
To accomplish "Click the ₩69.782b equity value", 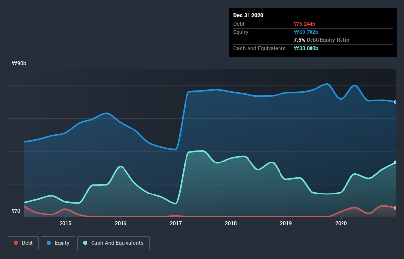I will (x=306, y=32).
